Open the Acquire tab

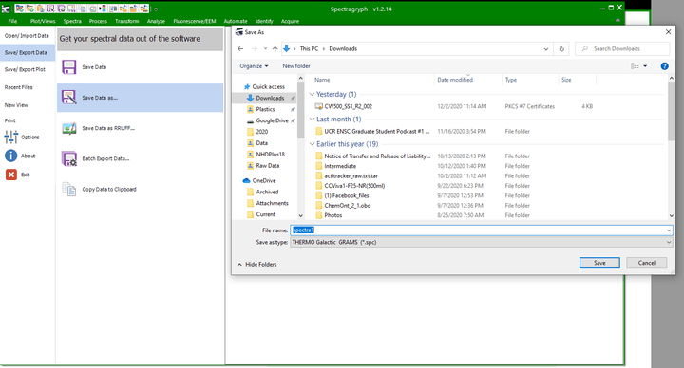coord(290,21)
